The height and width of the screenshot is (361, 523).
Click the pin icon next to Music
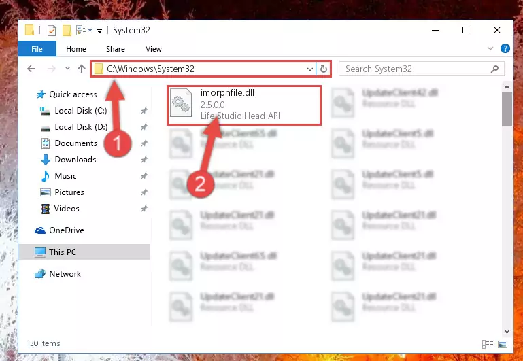click(144, 176)
